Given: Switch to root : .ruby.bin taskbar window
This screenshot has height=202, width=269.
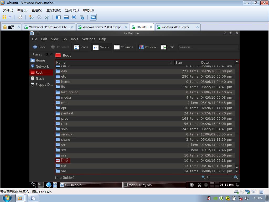Looking at the screenshot, I should pos(154,185).
